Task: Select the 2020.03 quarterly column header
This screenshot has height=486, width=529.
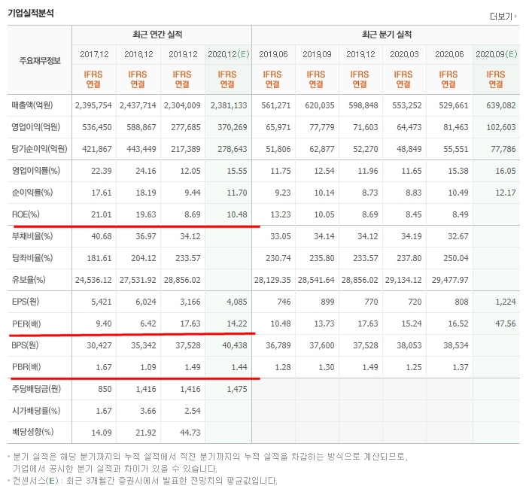Action: (x=404, y=54)
